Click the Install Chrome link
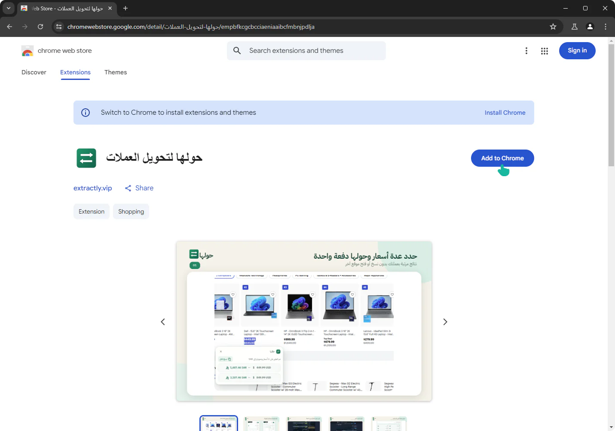This screenshot has height=431, width=615. tap(505, 113)
